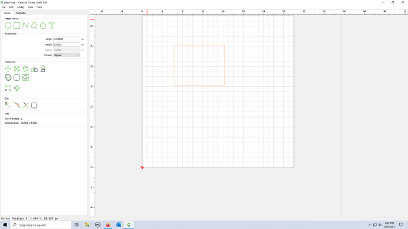Open the notification center icon
Screen dimensions: 408x229
pos(401,225)
